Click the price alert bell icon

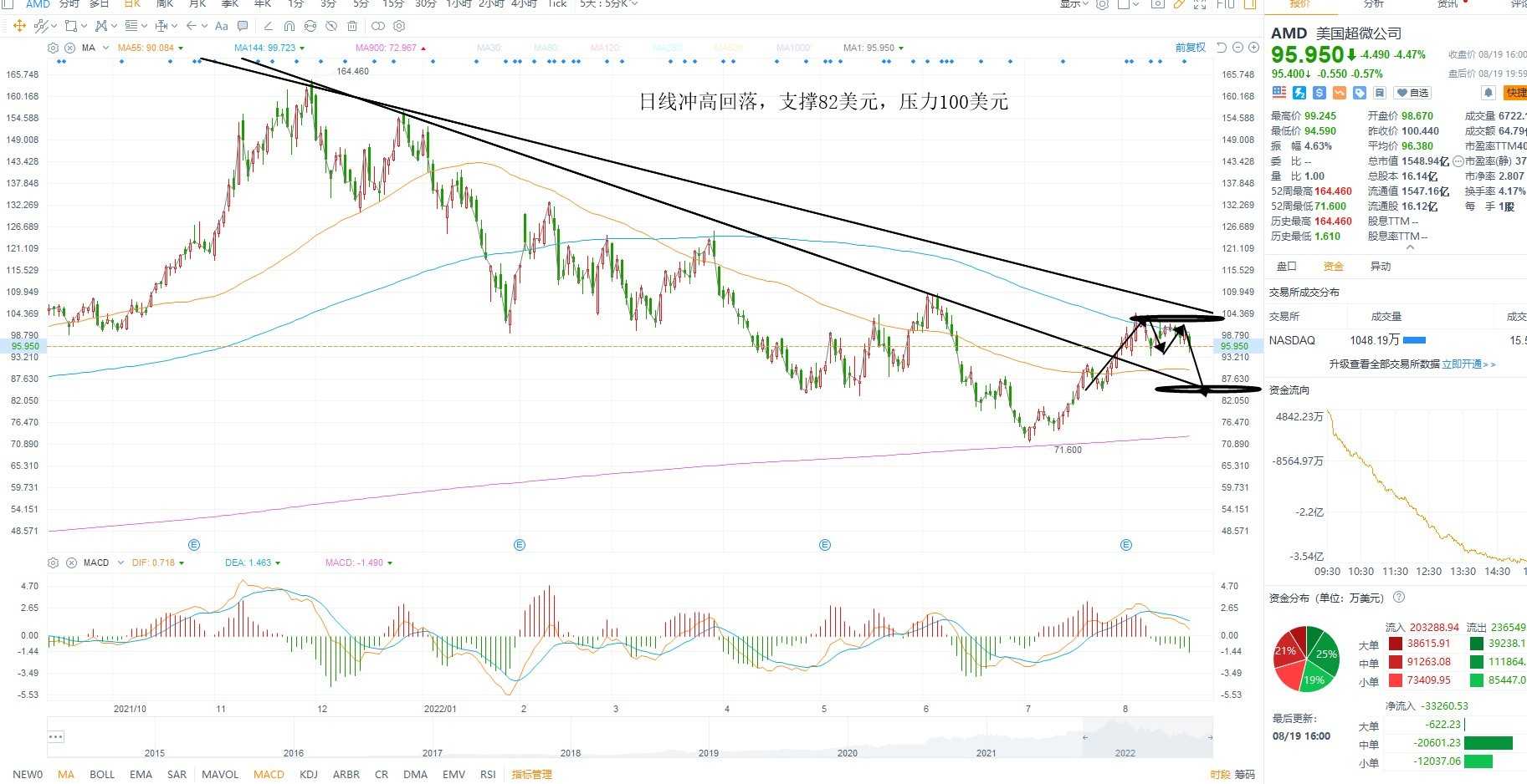coord(1489,93)
